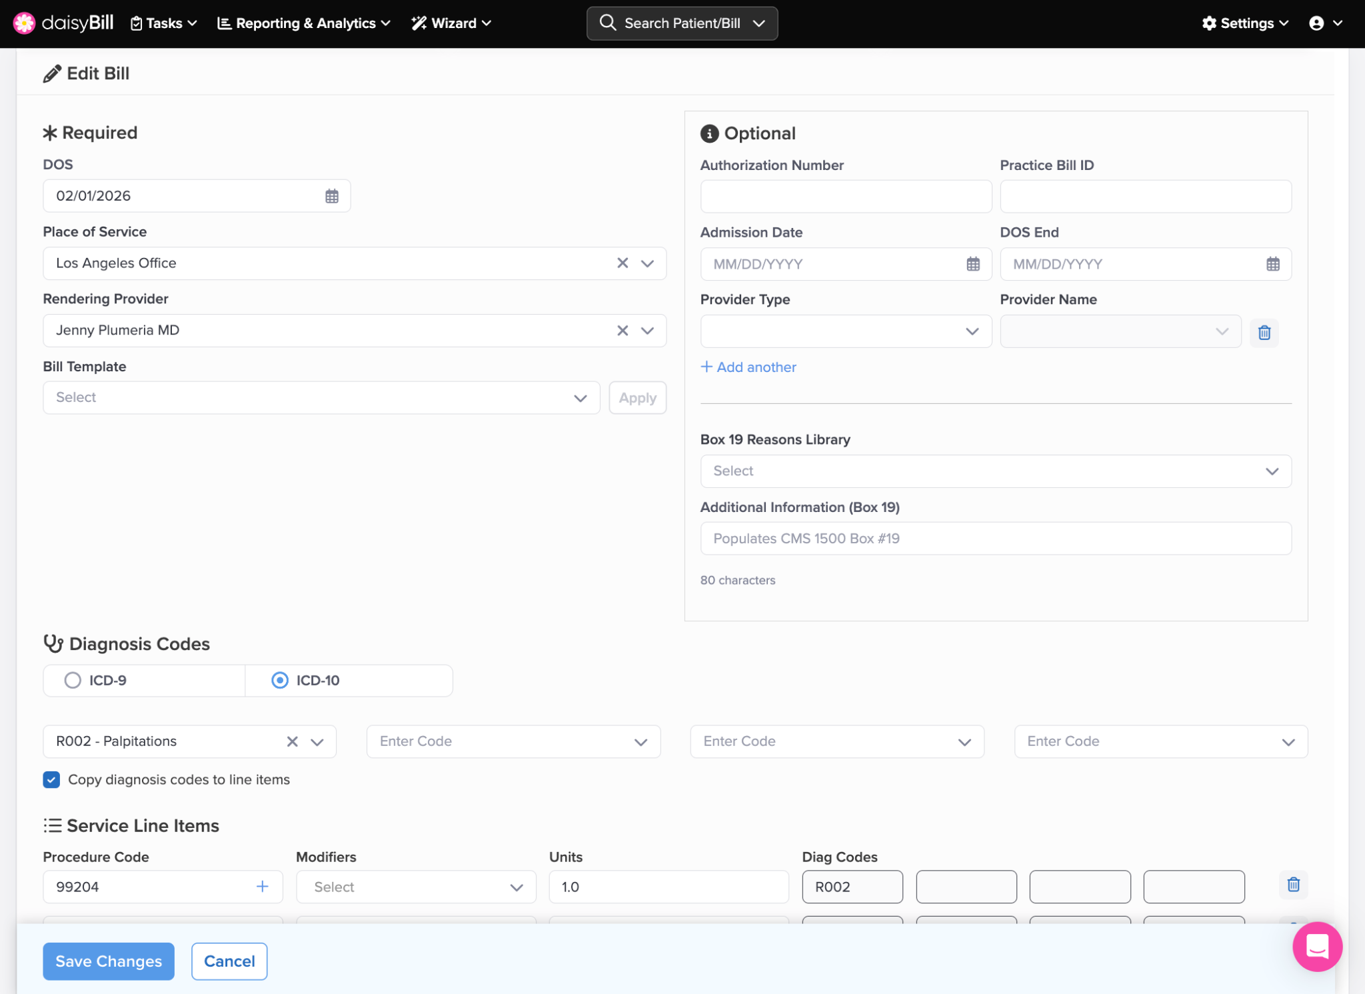Select the ICD-10 radio button
The width and height of the screenshot is (1365, 994).
coord(280,680)
